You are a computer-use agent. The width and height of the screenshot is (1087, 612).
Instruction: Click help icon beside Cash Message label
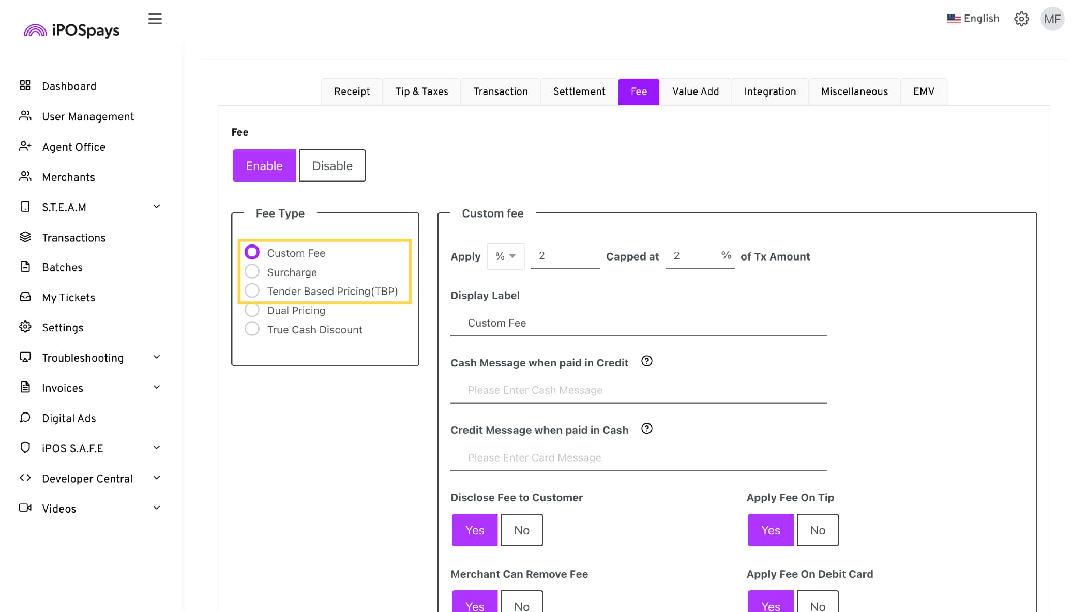(646, 361)
